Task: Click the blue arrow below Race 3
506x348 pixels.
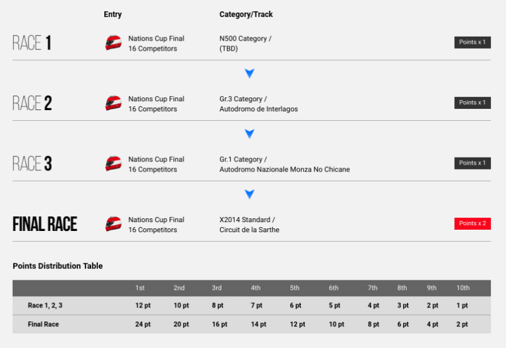Action: point(249,194)
